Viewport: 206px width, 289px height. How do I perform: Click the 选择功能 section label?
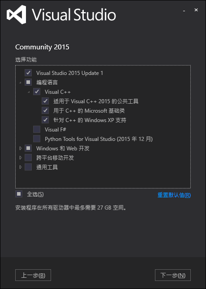point(26,60)
